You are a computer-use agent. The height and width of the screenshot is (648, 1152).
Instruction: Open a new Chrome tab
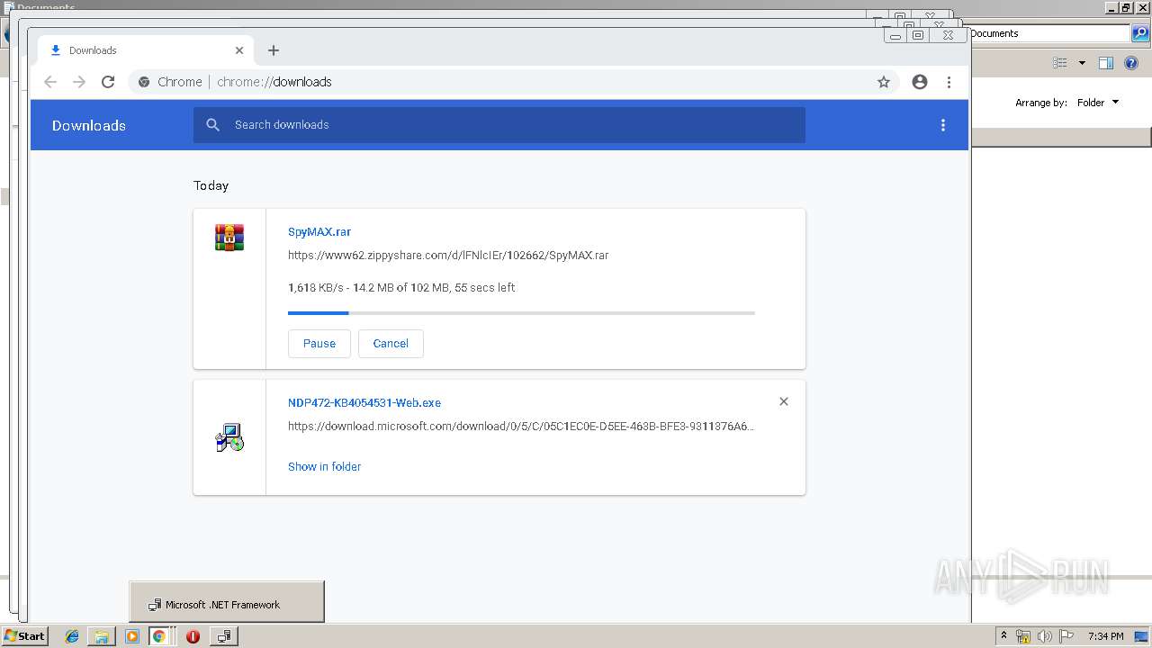[274, 50]
